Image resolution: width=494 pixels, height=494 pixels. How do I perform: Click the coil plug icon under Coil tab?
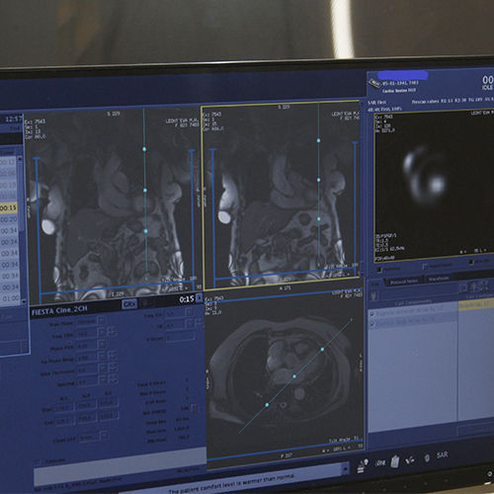pyautogui.click(x=374, y=295)
